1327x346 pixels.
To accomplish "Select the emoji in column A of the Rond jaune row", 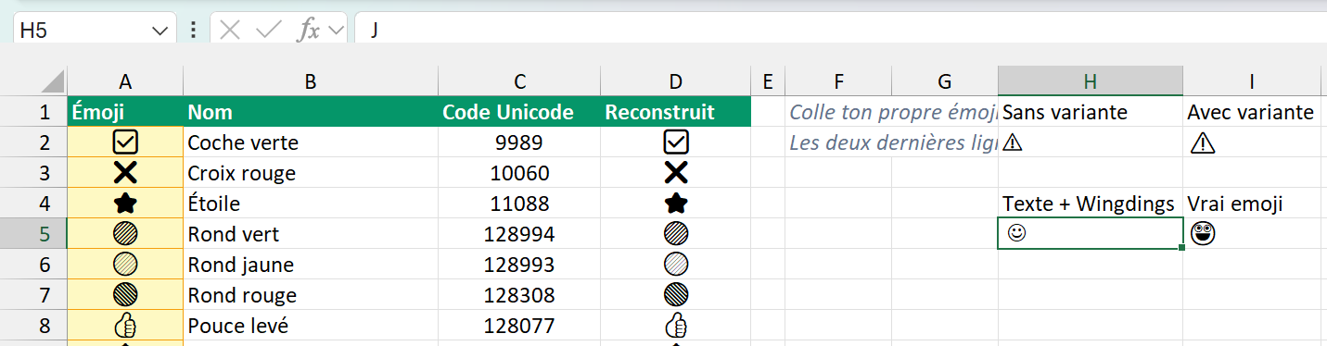I will 125,265.
